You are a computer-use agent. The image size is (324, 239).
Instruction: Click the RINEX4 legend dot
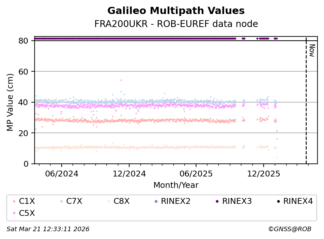pyautogui.click(x=278, y=202)
